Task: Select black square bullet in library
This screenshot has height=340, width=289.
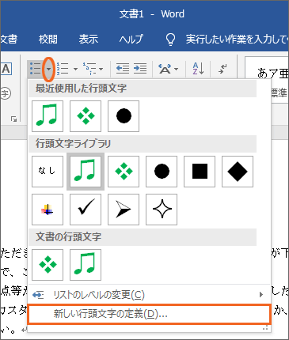Action: (200, 172)
